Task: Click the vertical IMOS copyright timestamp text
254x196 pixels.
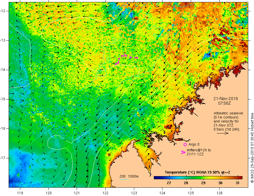Action: click(x=252, y=148)
